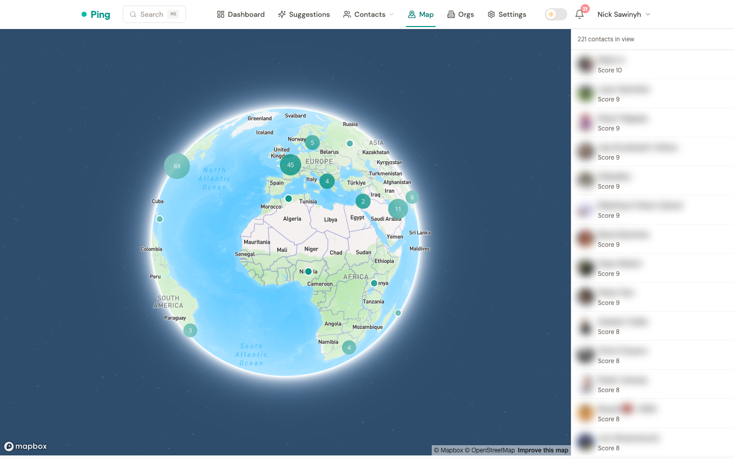Click the Ping logo
Image resolution: width=734 pixels, height=459 pixels.
coord(96,14)
